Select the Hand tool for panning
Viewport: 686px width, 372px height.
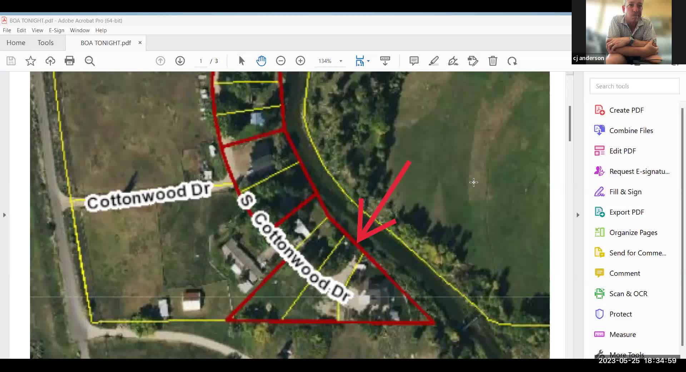click(x=261, y=61)
